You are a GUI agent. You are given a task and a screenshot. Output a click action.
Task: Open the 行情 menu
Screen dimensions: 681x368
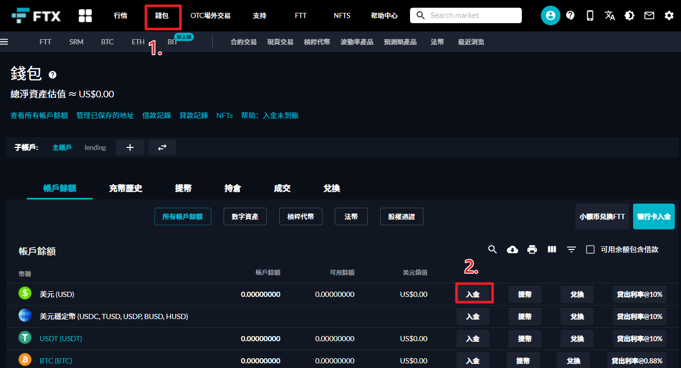click(x=121, y=15)
